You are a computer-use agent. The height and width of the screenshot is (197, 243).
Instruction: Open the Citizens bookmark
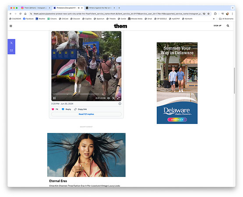[52, 19]
